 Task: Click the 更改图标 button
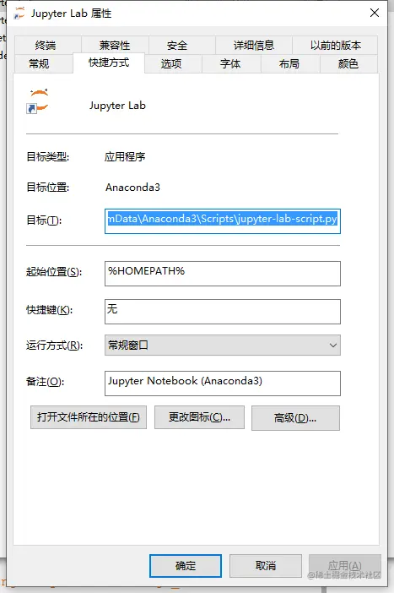[199, 417]
